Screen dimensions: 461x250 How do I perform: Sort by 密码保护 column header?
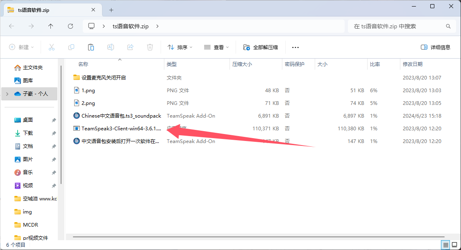pyautogui.click(x=295, y=64)
